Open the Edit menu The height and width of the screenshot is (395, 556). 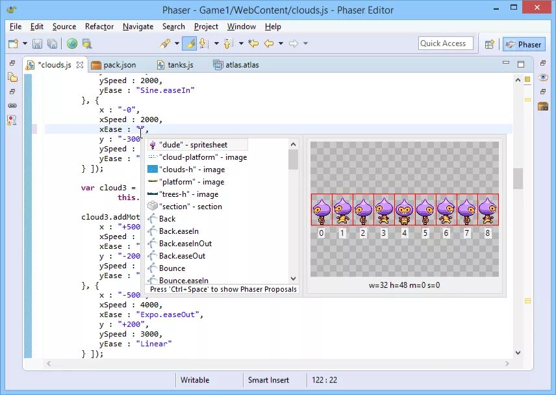coord(37,27)
